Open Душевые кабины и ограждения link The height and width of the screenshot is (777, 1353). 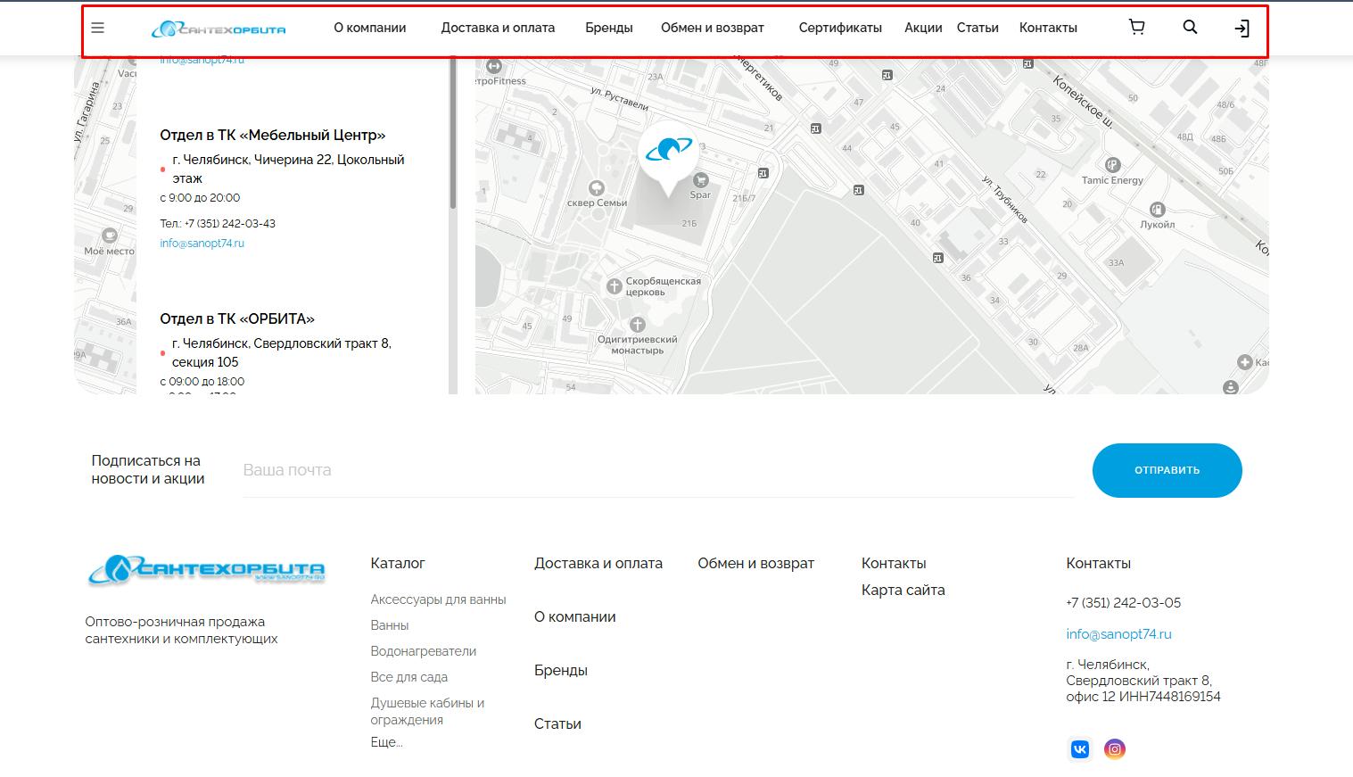click(x=427, y=711)
